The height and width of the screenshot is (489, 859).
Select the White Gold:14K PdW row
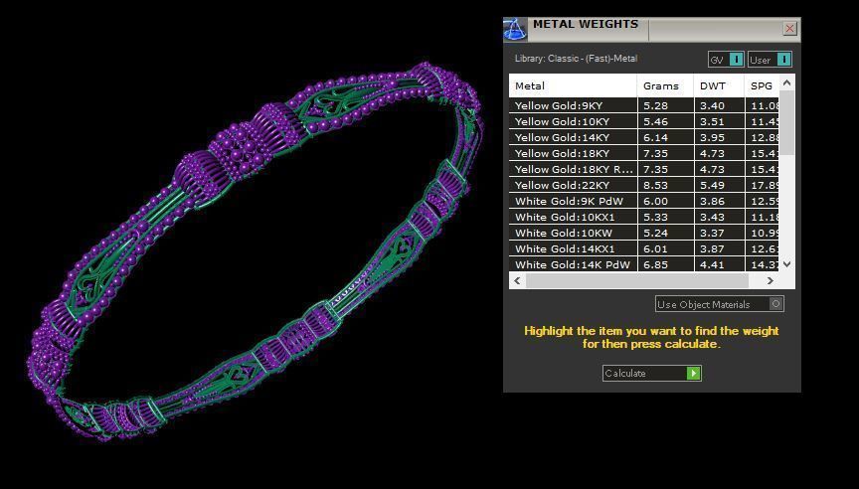coord(644,264)
